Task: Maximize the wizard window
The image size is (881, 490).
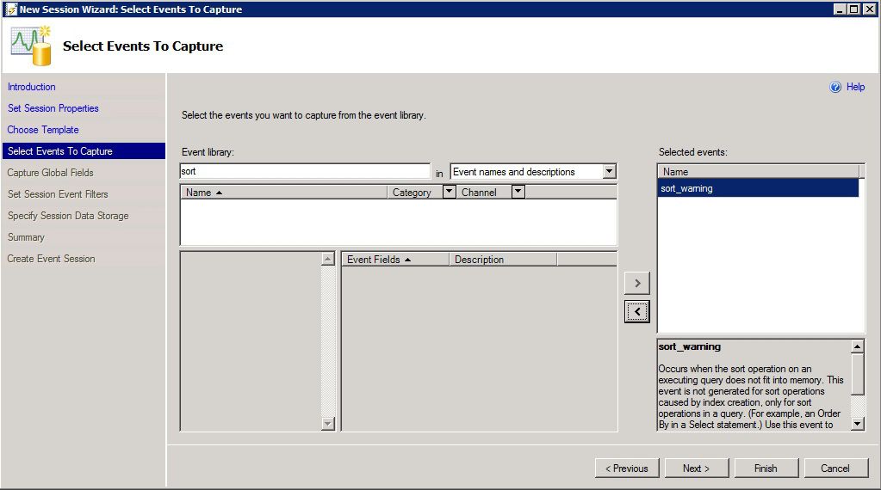Action: [x=854, y=9]
